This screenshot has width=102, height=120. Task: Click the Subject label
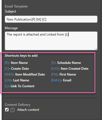10,11
